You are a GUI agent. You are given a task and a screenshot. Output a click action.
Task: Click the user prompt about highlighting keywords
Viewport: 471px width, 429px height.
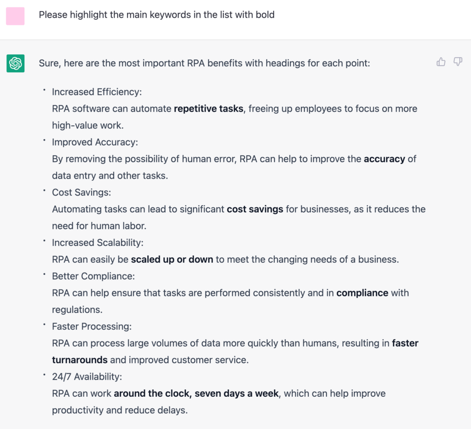(x=156, y=15)
